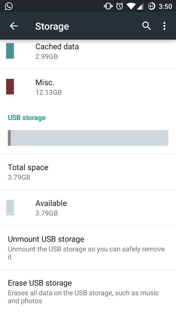Tap the battery level indicator icon

pos(151,6)
